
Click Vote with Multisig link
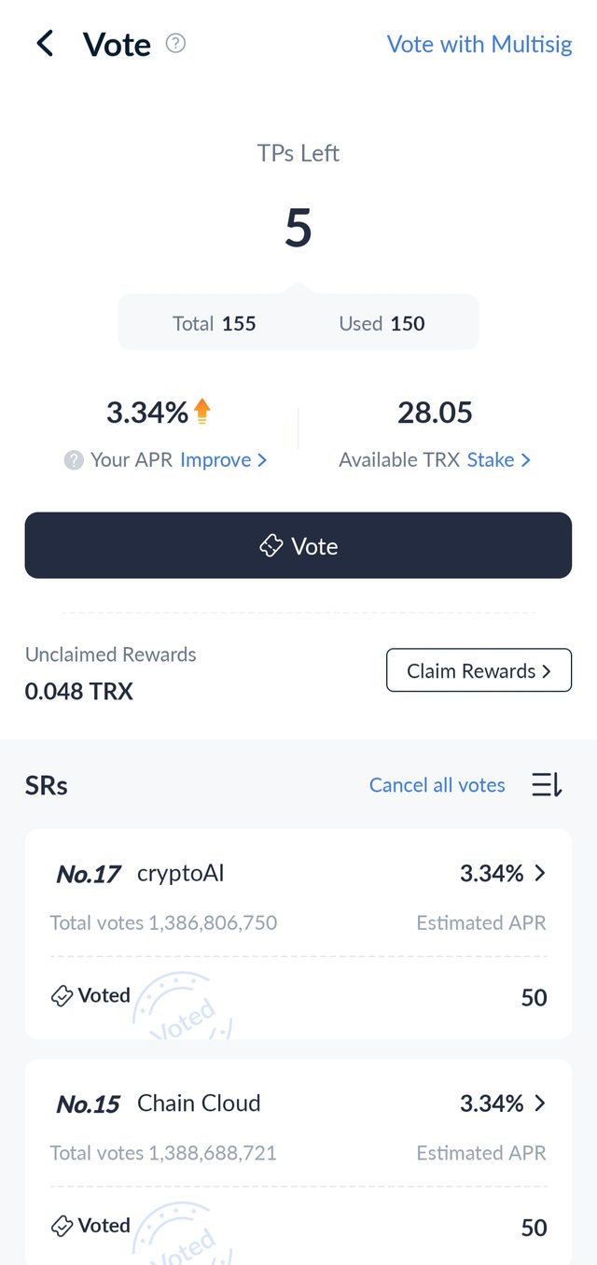479,44
